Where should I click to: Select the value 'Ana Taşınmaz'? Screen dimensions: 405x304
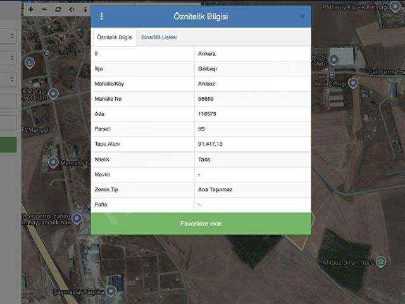(x=215, y=189)
